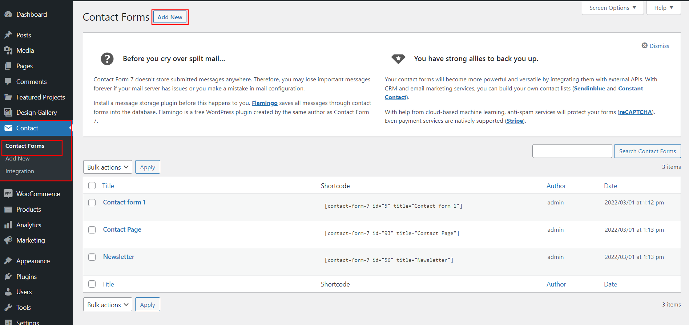Expand the Screen Options panel
The height and width of the screenshot is (325, 689).
click(613, 8)
